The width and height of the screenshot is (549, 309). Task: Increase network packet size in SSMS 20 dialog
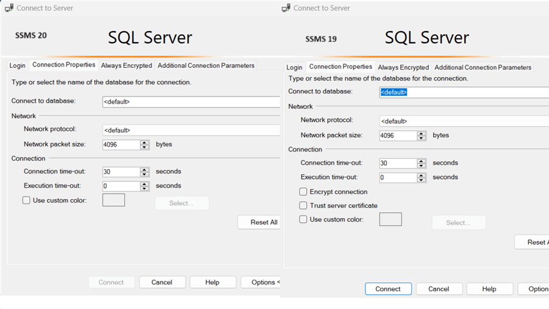(145, 142)
